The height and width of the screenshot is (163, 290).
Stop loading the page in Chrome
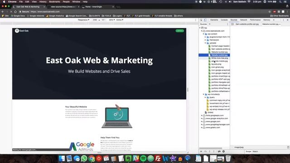point(11,12)
